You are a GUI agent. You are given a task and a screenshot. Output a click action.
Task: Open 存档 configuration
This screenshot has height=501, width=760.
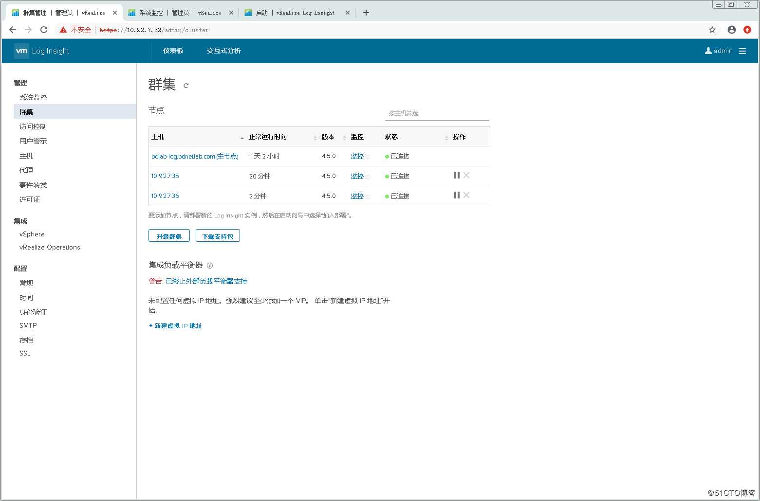(x=26, y=340)
